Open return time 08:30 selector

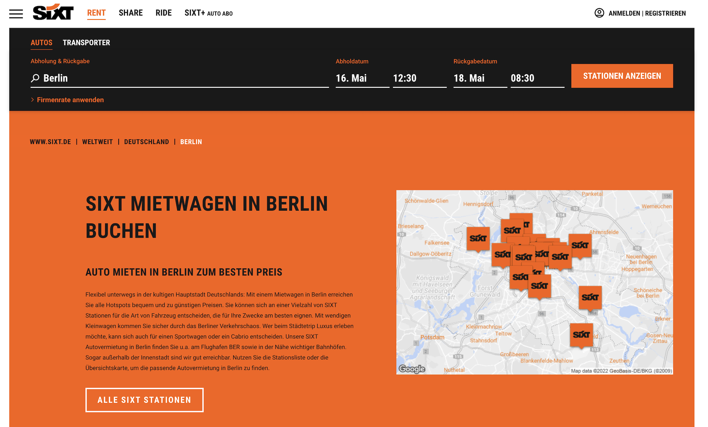click(537, 78)
